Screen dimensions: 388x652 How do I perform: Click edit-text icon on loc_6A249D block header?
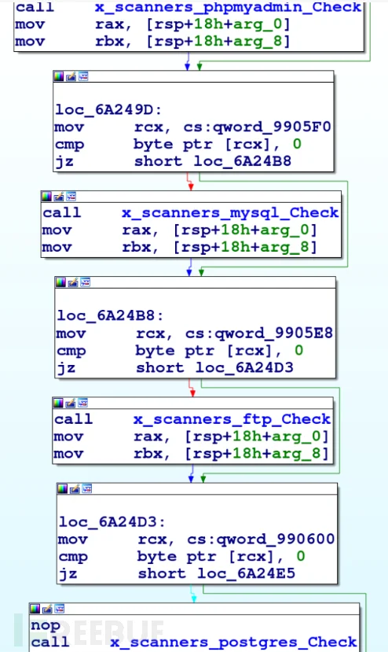click(71, 76)
